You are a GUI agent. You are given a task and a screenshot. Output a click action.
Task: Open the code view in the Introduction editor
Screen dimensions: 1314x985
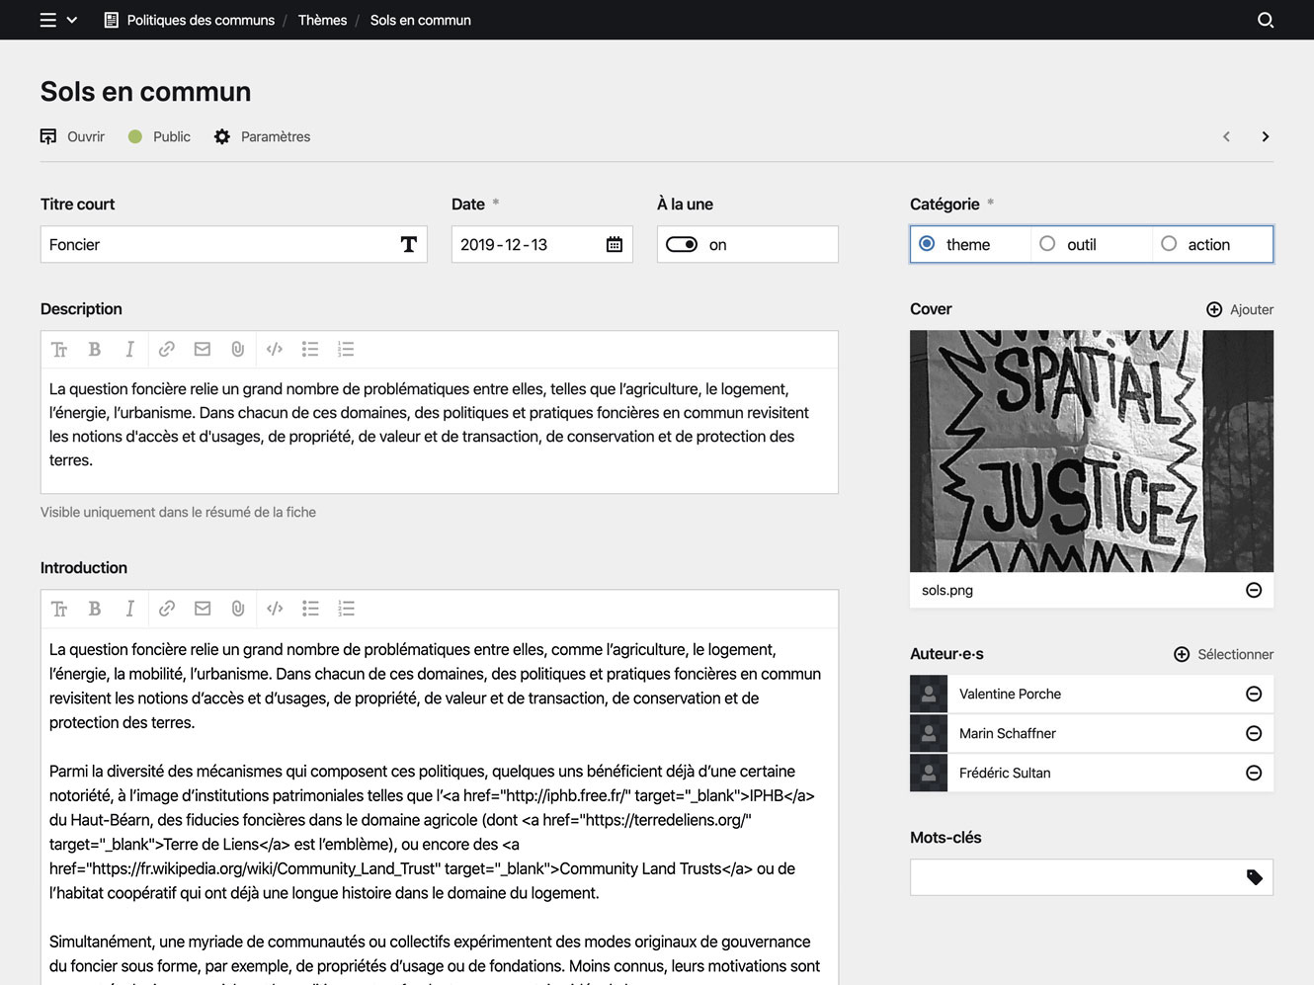[275, 609]
